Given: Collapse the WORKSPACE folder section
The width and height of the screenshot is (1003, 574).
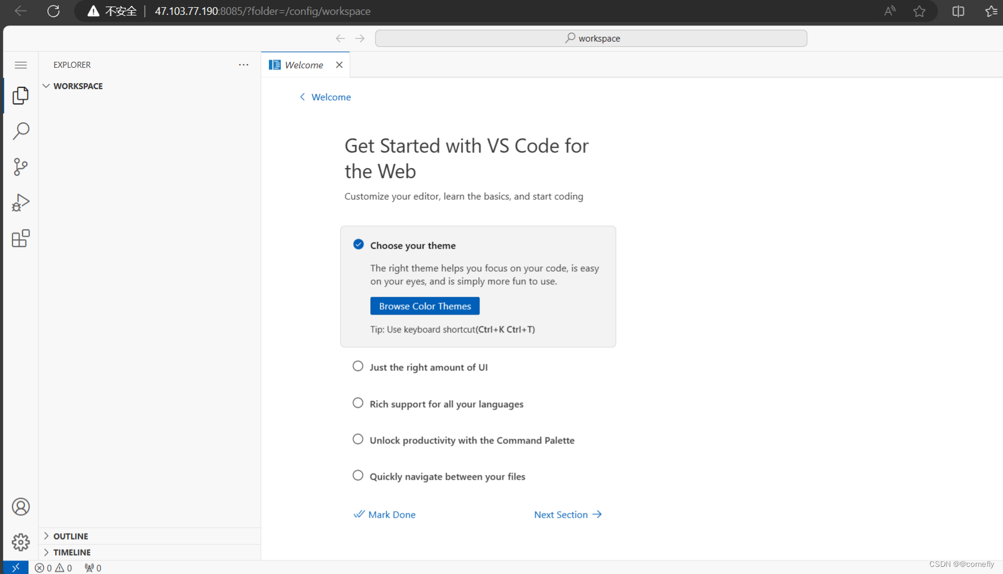Looking at the screenshot, I should point(78,86).
